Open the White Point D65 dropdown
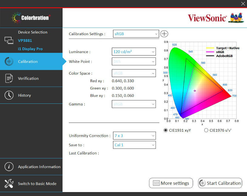This screenshot has width=247, height=196. coord(134,61)
